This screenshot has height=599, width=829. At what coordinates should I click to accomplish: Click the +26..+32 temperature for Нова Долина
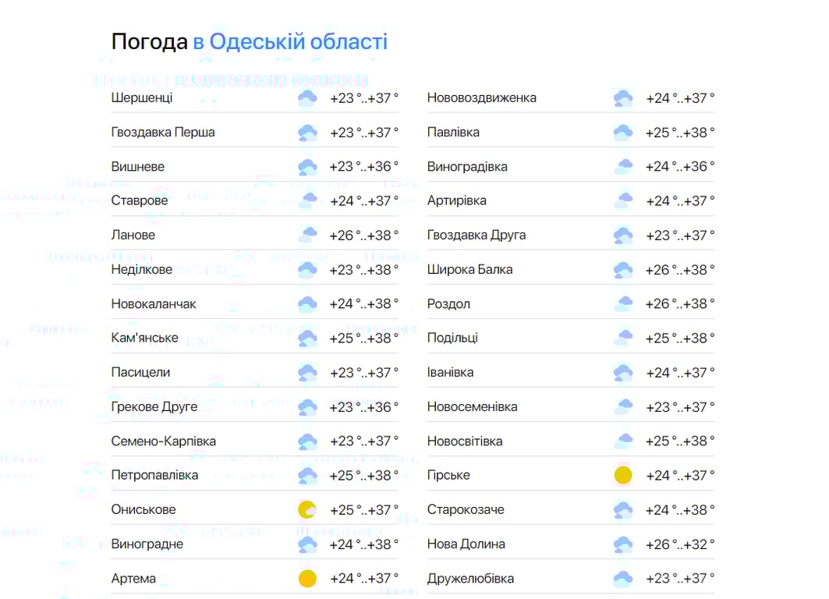click(x=678, y=544)
